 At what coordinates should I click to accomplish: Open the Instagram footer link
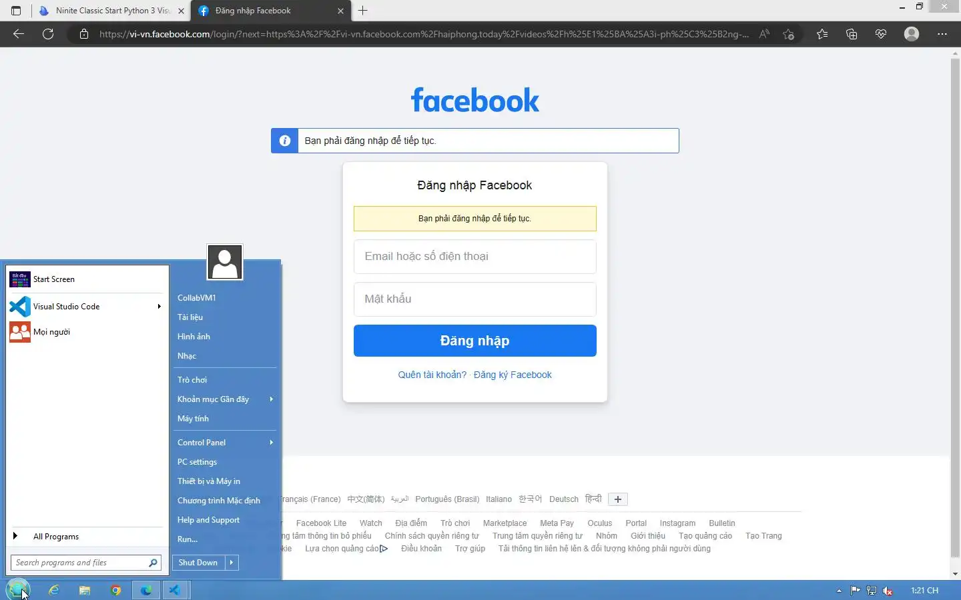(677, 523)
